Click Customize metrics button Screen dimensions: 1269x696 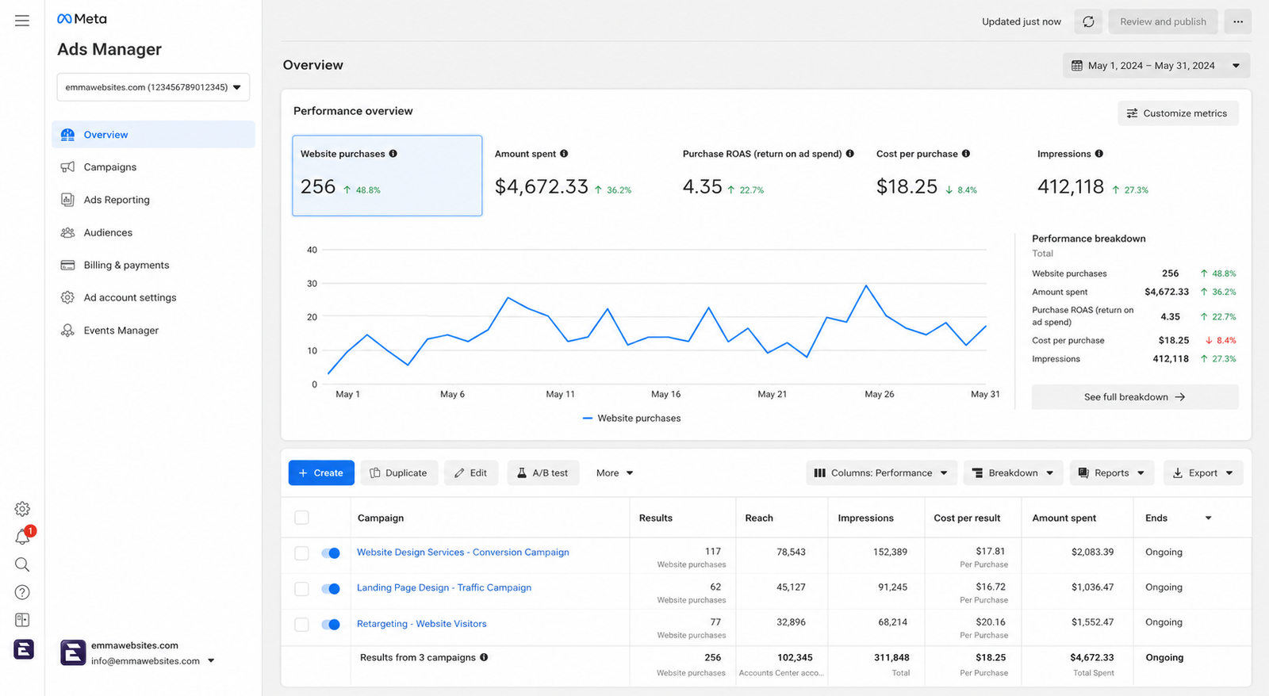click(1178, 113)
